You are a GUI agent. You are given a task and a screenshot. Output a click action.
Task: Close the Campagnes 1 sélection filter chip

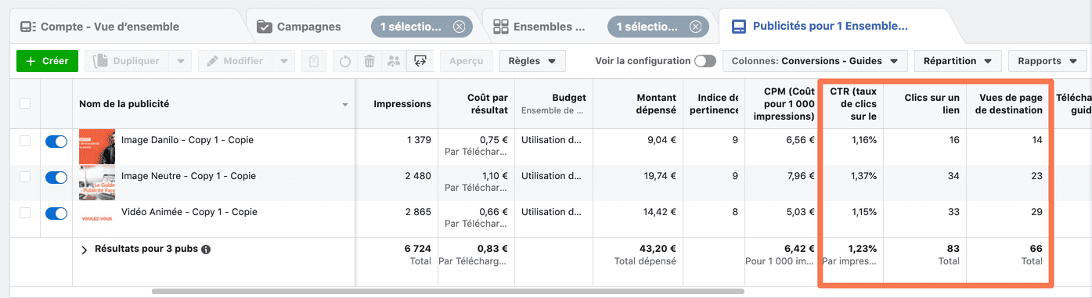[x=459, y=27]
